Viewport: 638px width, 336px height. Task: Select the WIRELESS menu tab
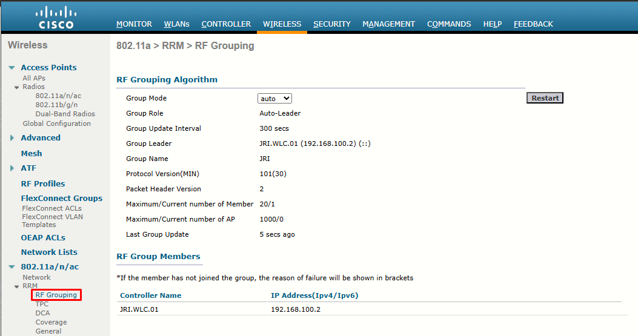pyautogui.click(x=282, y=24)
